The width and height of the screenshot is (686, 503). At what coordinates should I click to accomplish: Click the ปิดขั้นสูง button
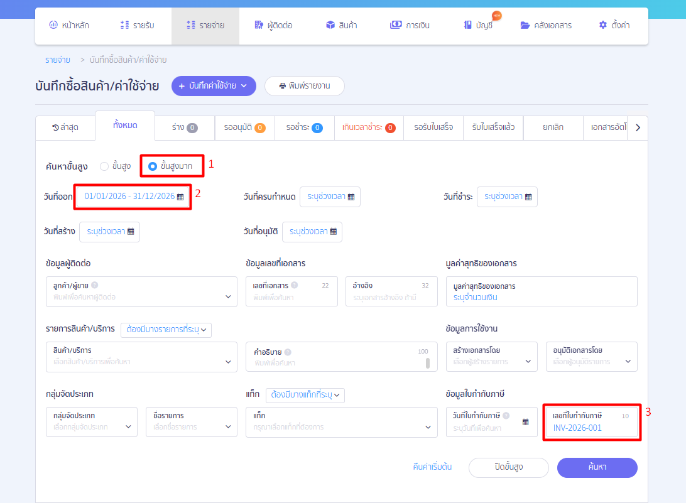[x=508, y=468]
